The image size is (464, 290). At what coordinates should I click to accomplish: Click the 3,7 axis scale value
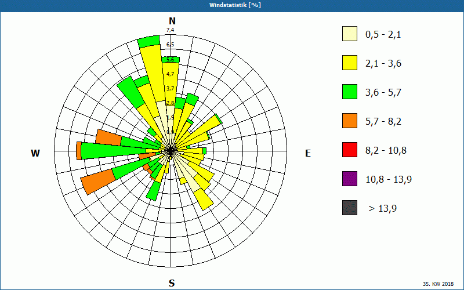[170, 89]
